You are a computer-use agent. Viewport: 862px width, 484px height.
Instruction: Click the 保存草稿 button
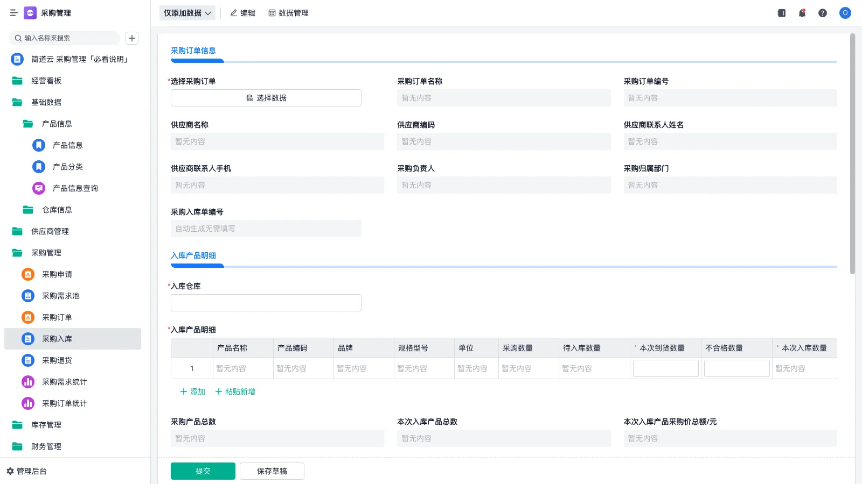[x=272, y=471]
